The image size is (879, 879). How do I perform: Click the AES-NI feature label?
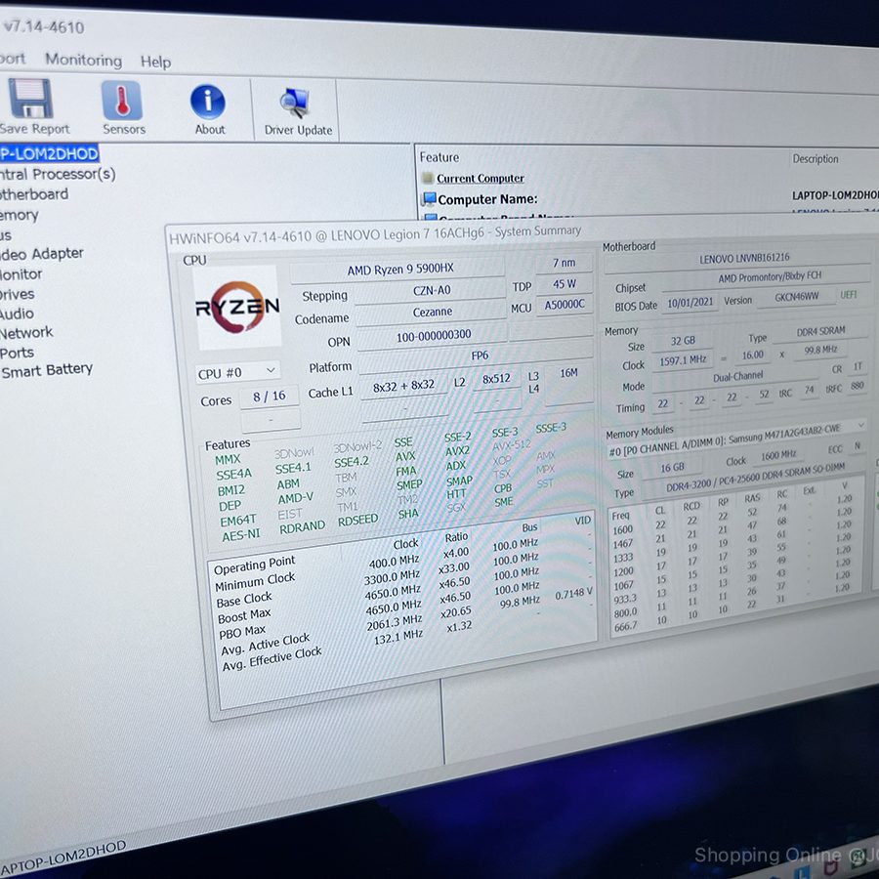coord(241,535)
